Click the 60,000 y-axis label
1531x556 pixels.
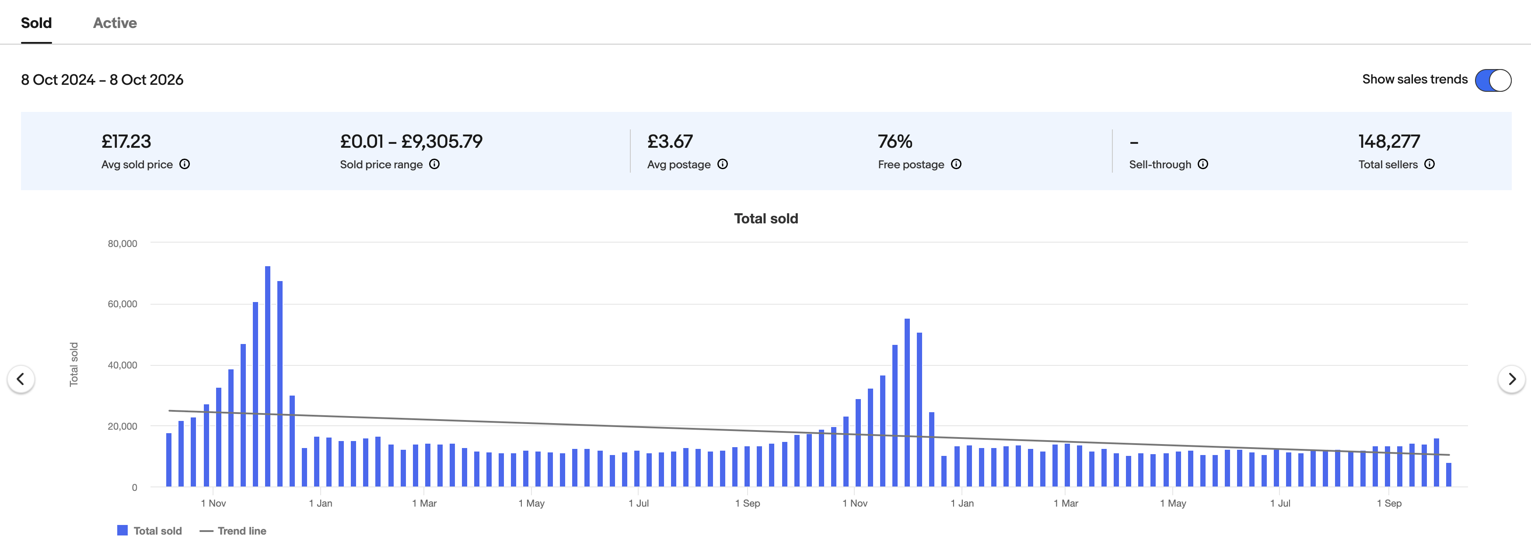(x=122, y=304)
